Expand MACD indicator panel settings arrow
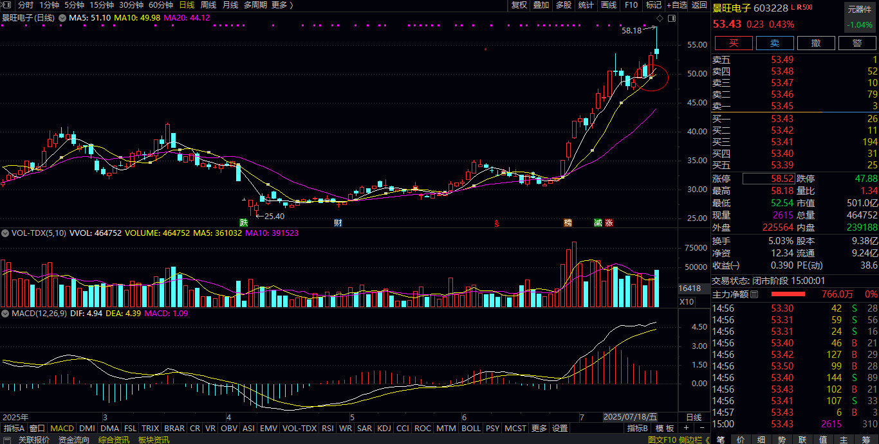The image size is (879, 444). coord(6,314)
